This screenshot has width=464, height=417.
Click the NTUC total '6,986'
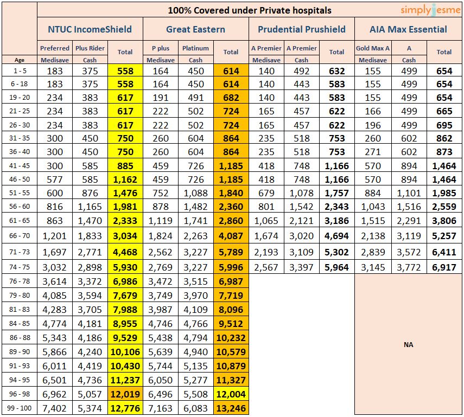125,281
